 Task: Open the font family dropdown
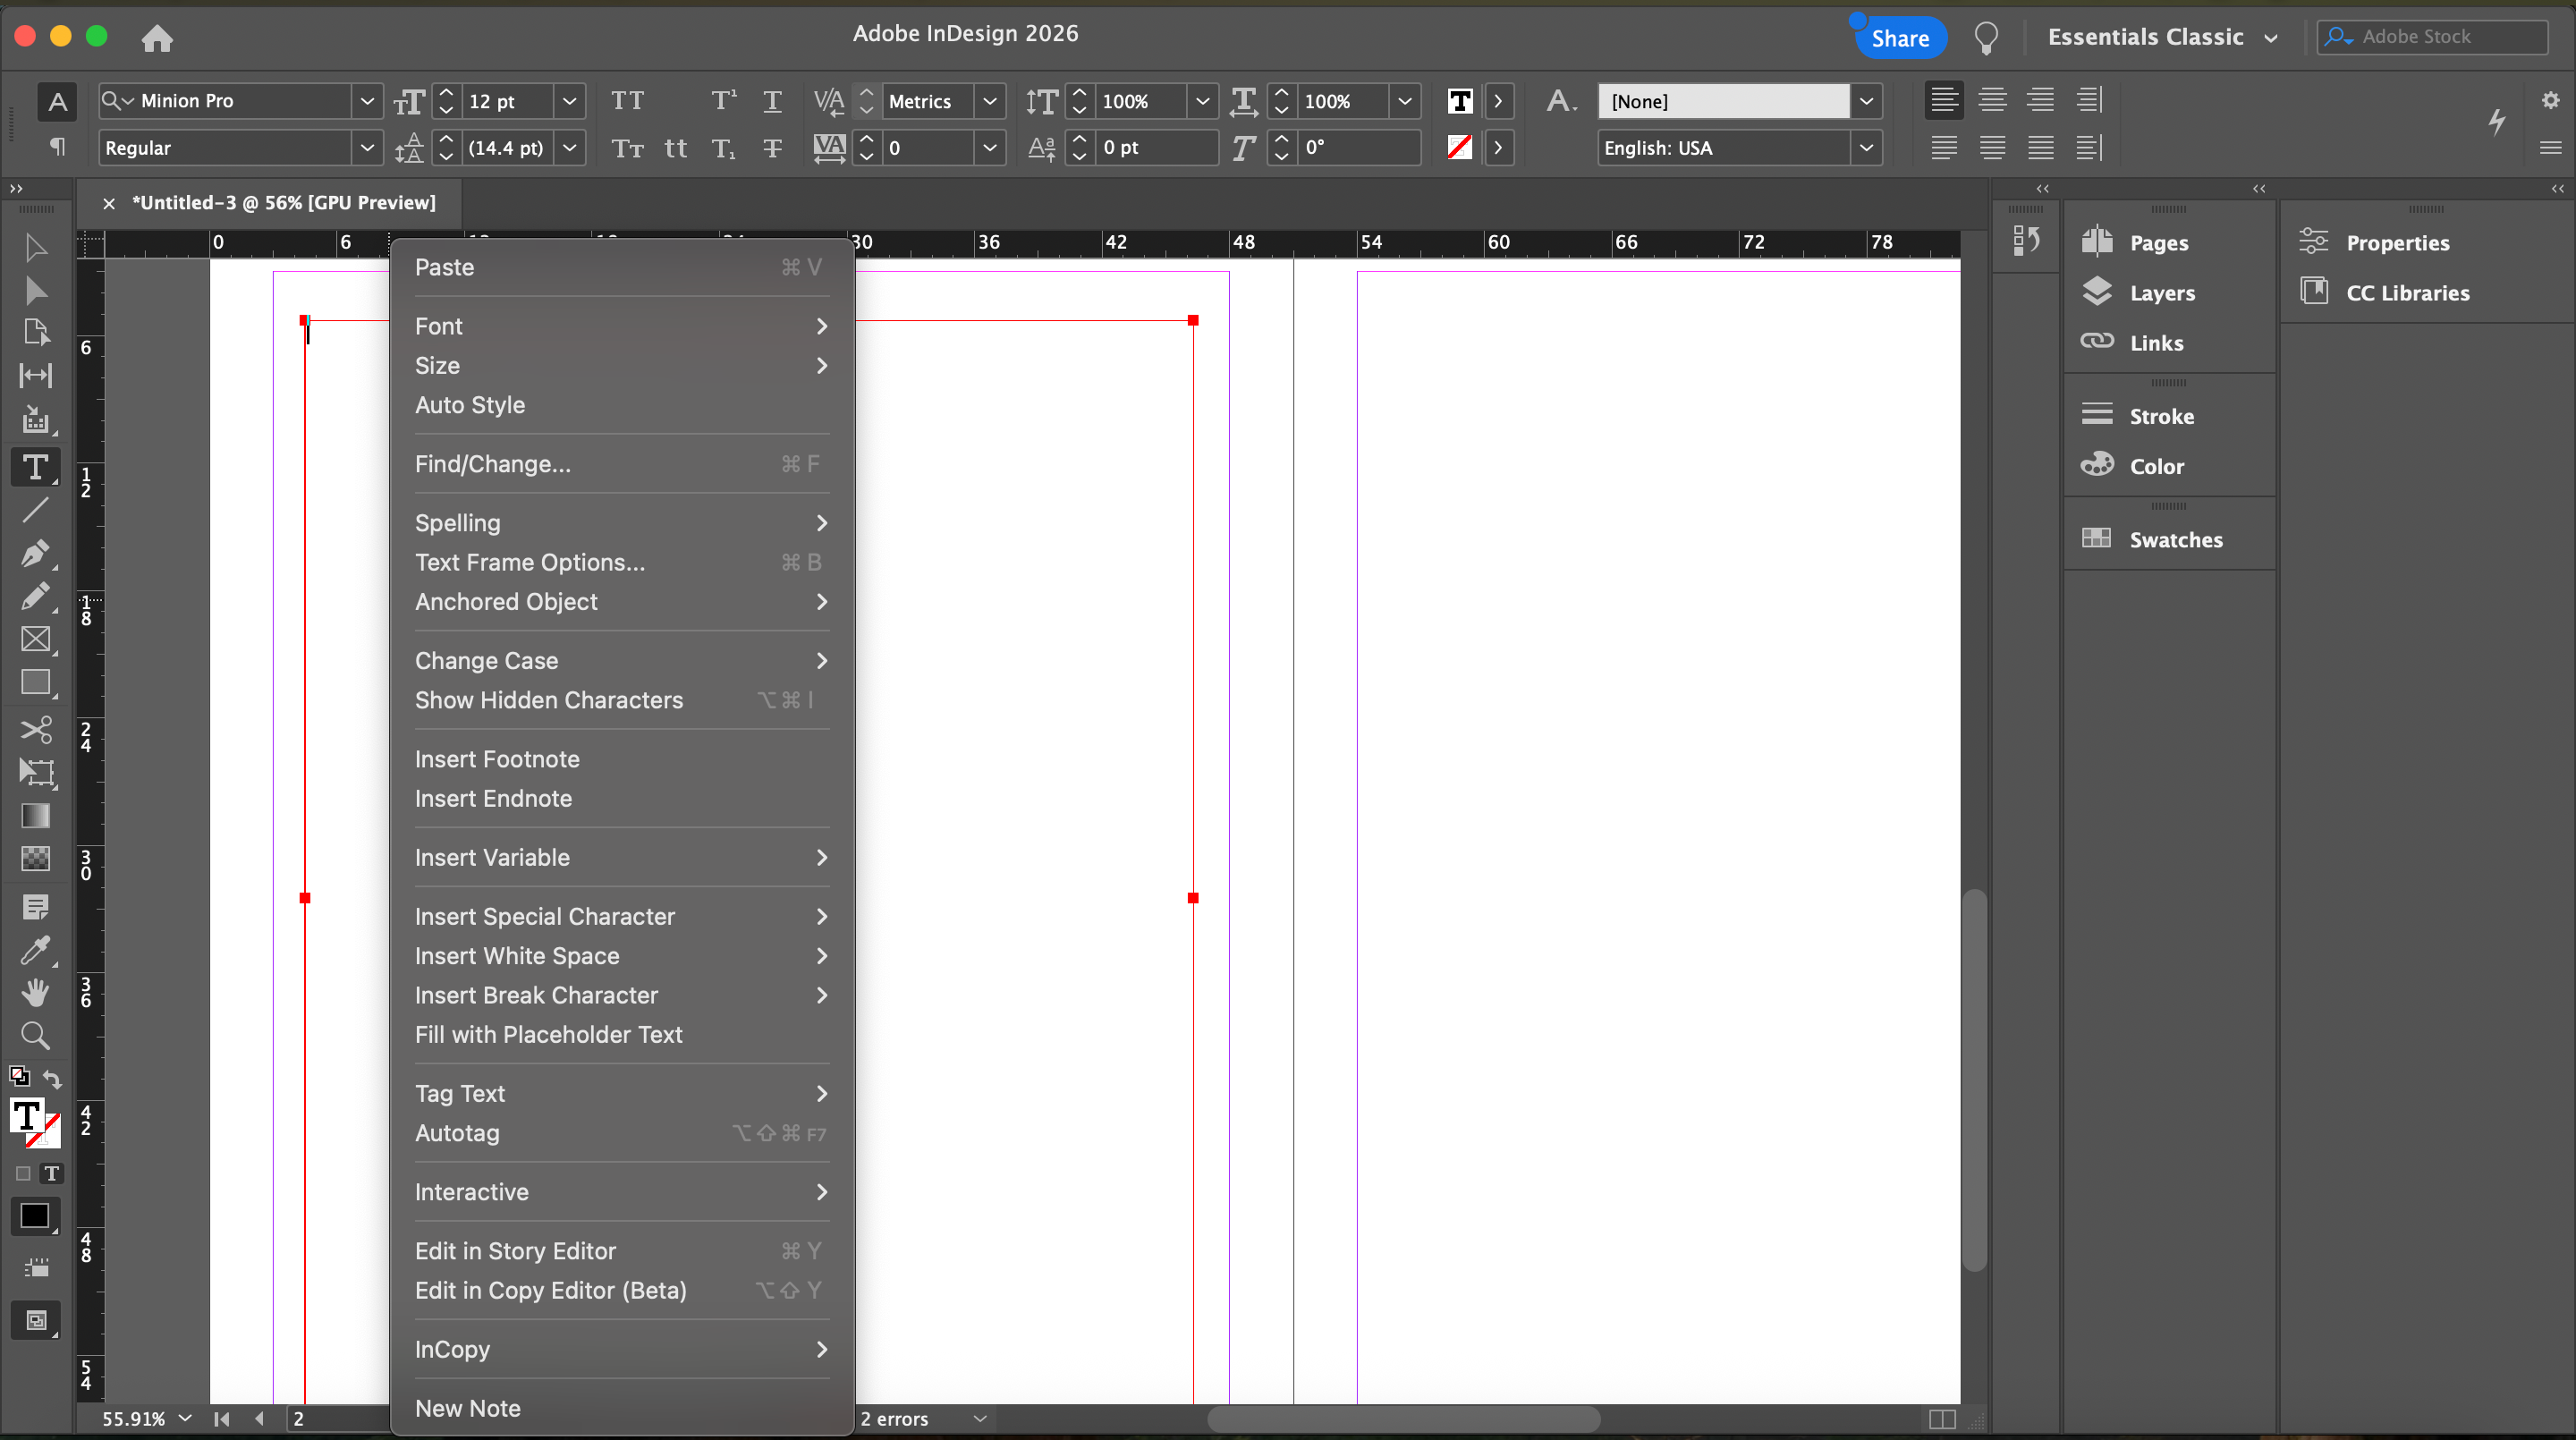point(367,101)
